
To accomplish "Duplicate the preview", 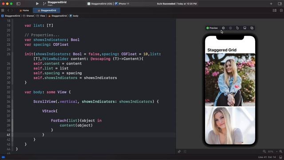I will 252,28.
